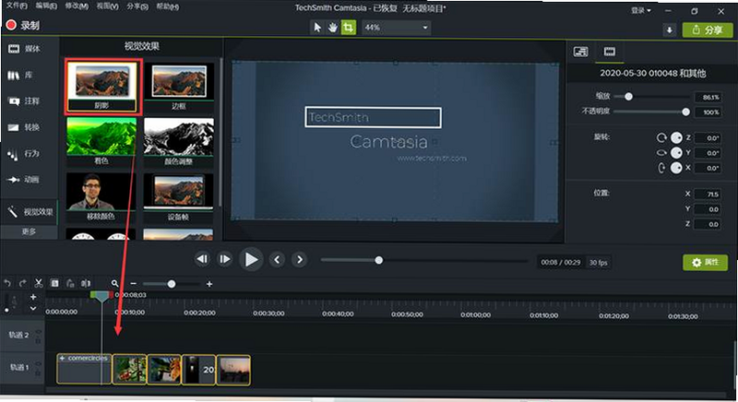Go to previous frame in playback controls
Viewport: 738px width, 402px height.
click(202, 259)
